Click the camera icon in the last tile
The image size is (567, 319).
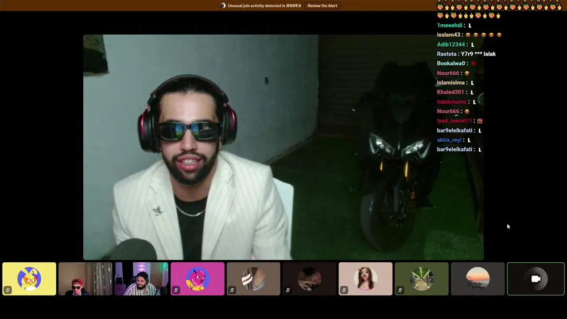point(536,279)
